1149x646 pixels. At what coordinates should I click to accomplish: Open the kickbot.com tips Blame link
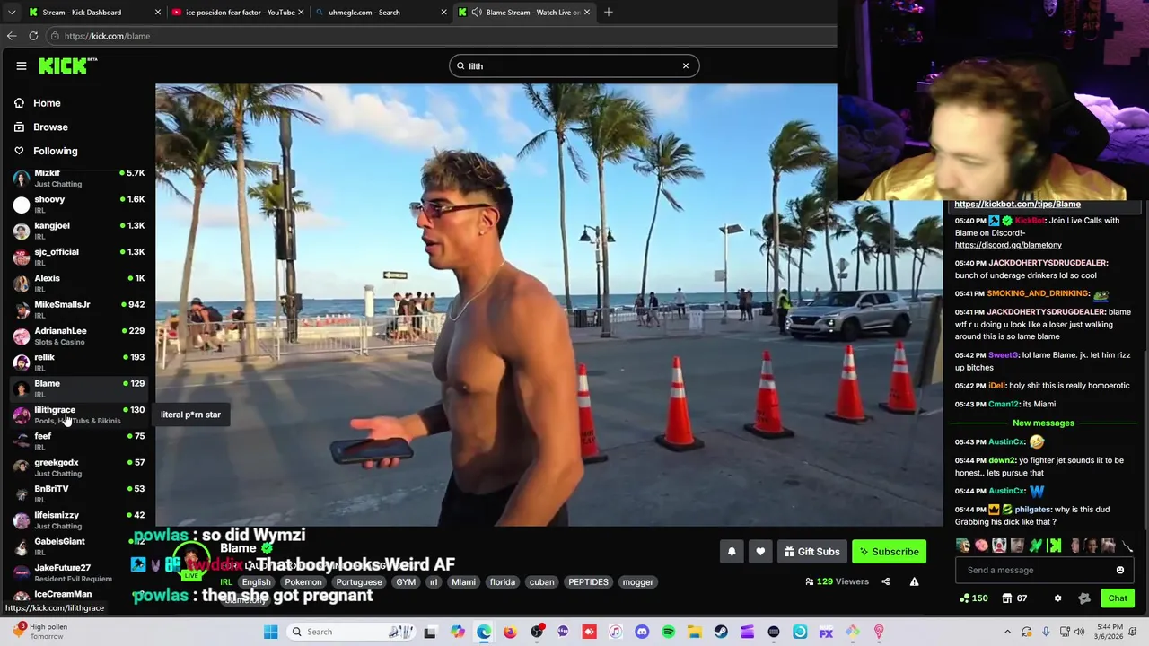click(1017, 205)
